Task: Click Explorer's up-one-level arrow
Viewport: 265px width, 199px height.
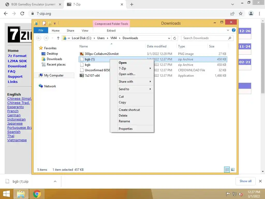Action: coord(58,38)
